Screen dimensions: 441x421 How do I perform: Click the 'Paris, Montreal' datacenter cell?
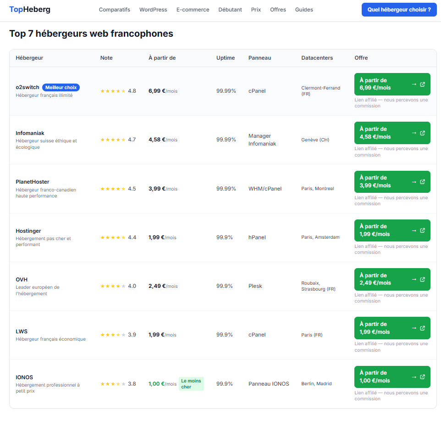(318, 189)
